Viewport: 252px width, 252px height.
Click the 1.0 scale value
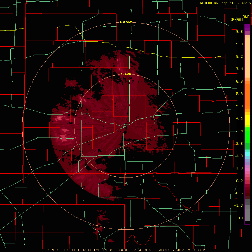pyautogui.click(x=239, y=168)
